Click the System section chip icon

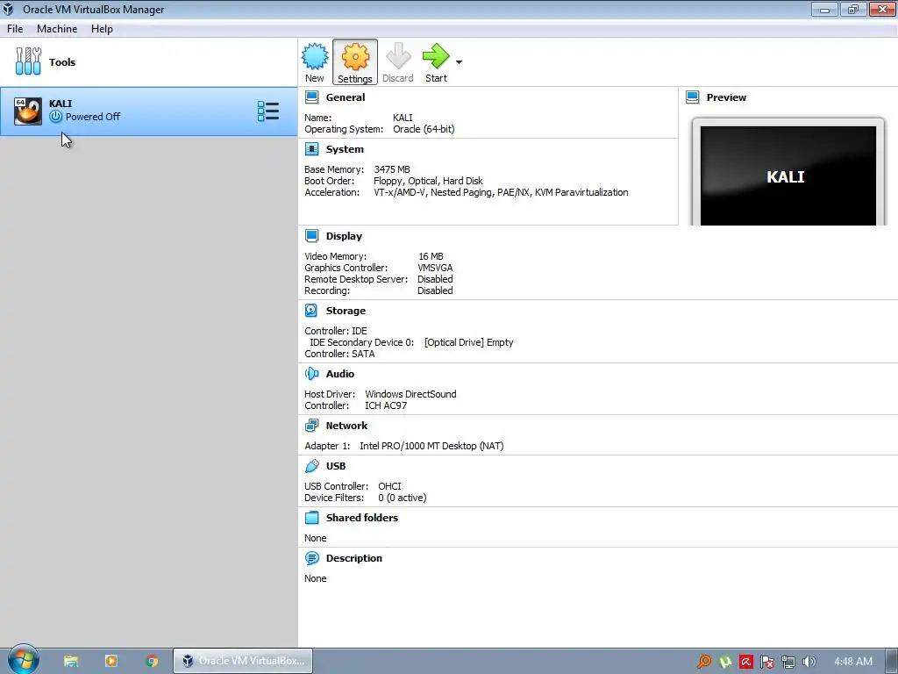point(311,149)
